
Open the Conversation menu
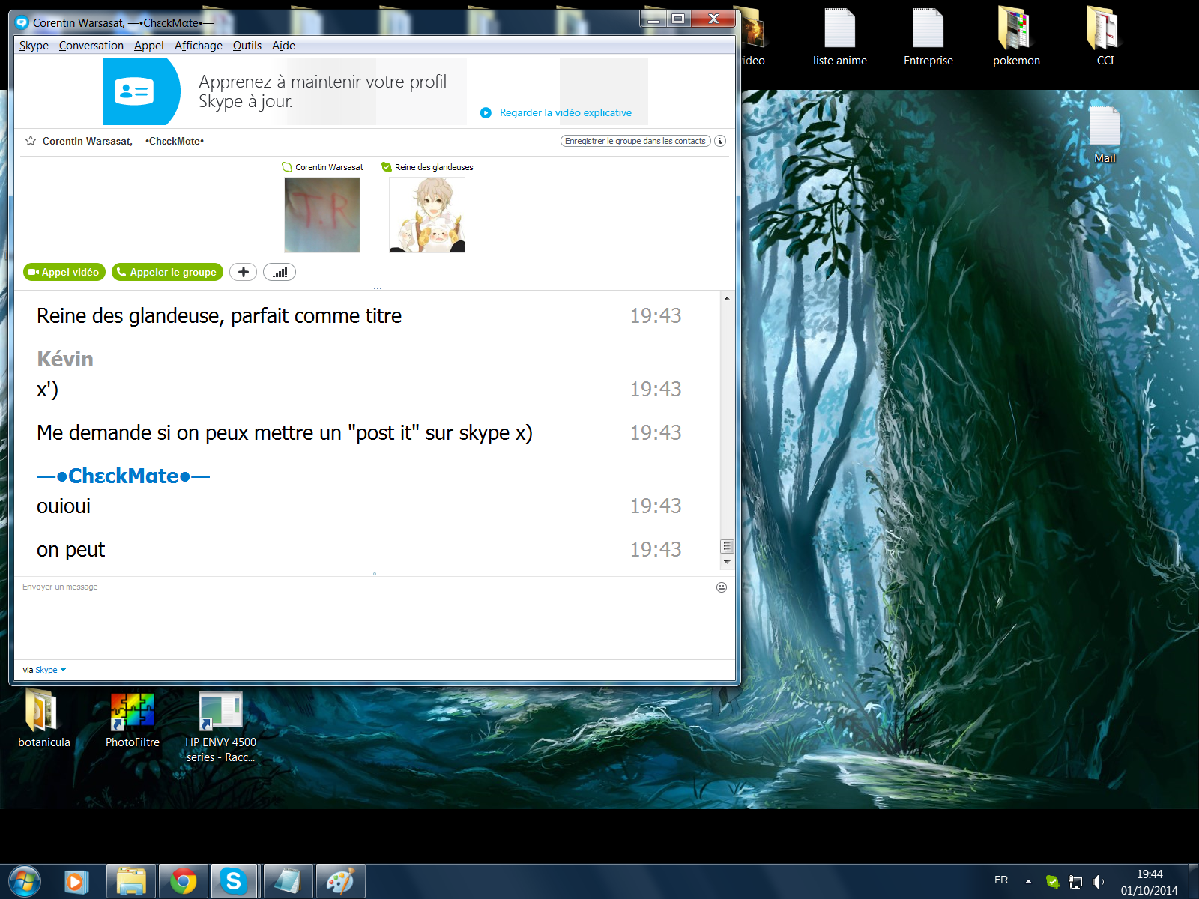[91, 46]
